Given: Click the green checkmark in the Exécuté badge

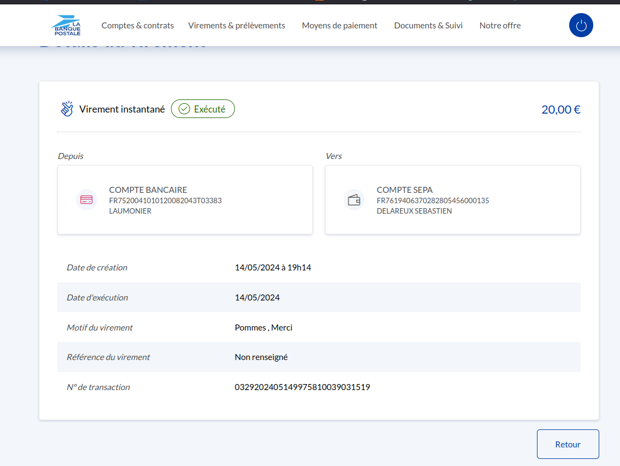Looking at the screenshot, I should pyautogui.click(x=185, y=109).
